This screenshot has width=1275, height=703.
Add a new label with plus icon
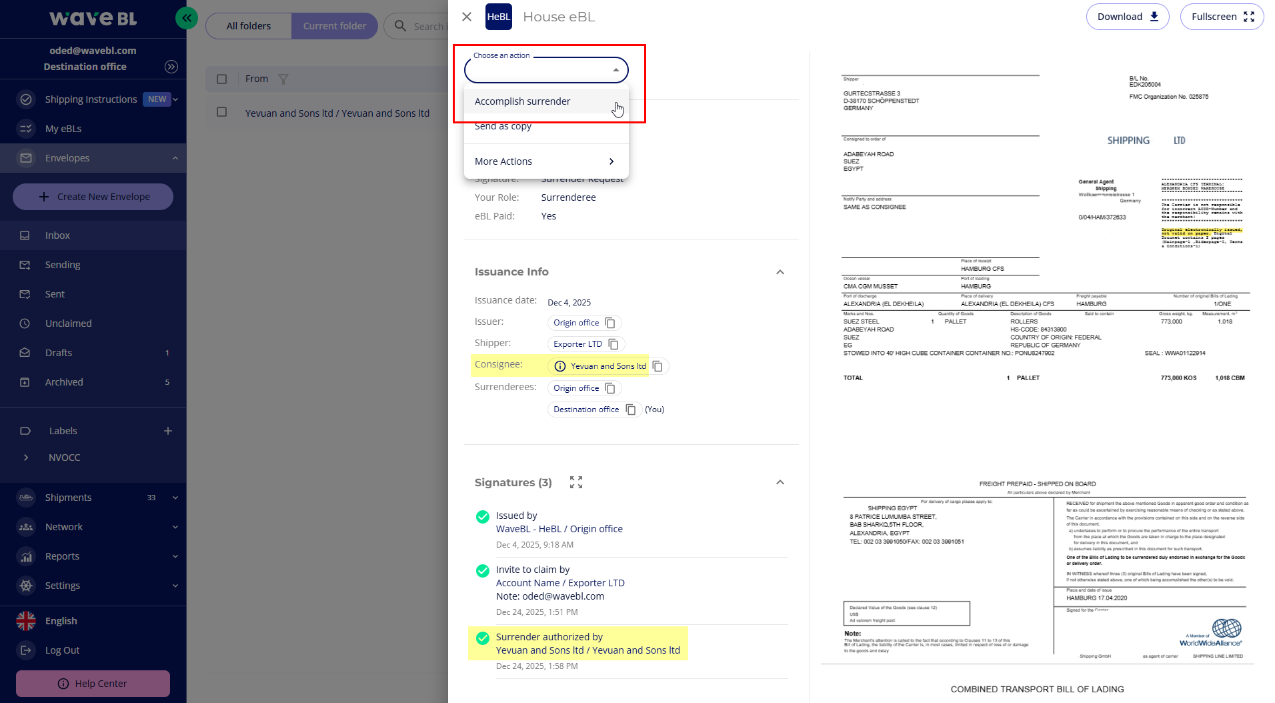pyautogui.click(x=168, y=431)
